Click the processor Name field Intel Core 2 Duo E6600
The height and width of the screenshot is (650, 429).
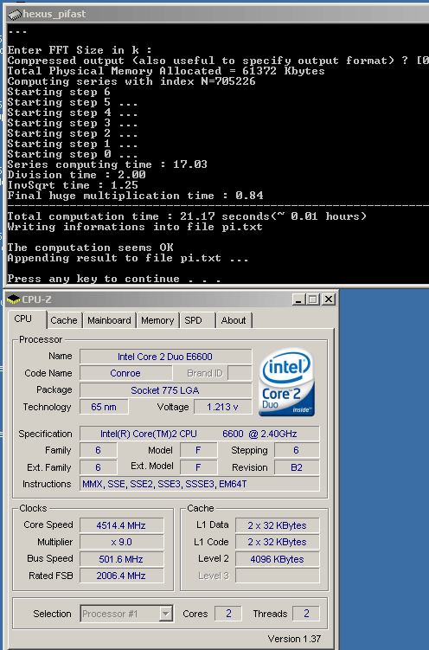point(166,357)
